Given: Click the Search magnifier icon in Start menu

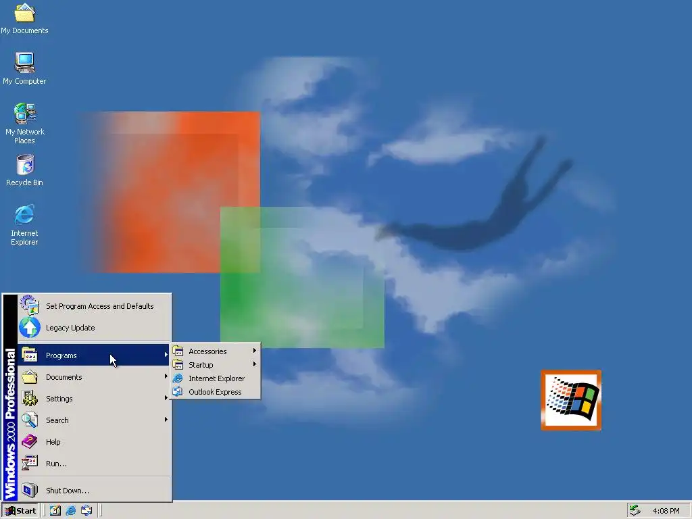Looking at the screenshot, I should point(30,420).
